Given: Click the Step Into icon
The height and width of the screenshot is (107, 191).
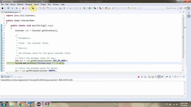Looking at the screenshot, I should click(x=30, y=8).
